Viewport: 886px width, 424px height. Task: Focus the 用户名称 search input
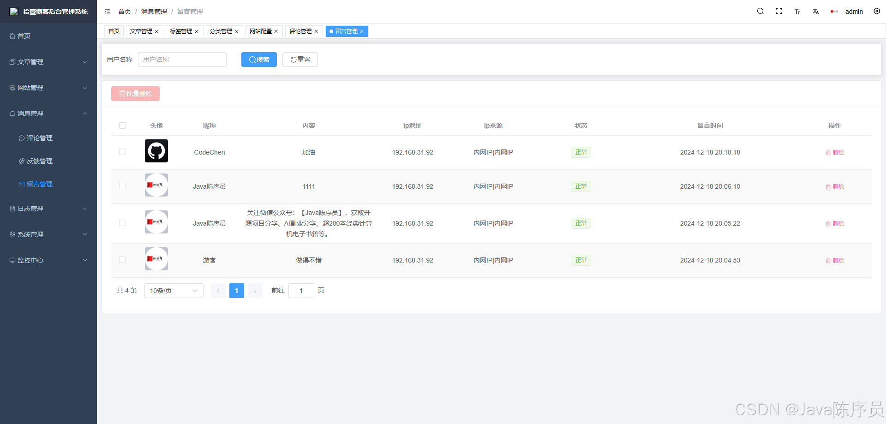[182, 60]
